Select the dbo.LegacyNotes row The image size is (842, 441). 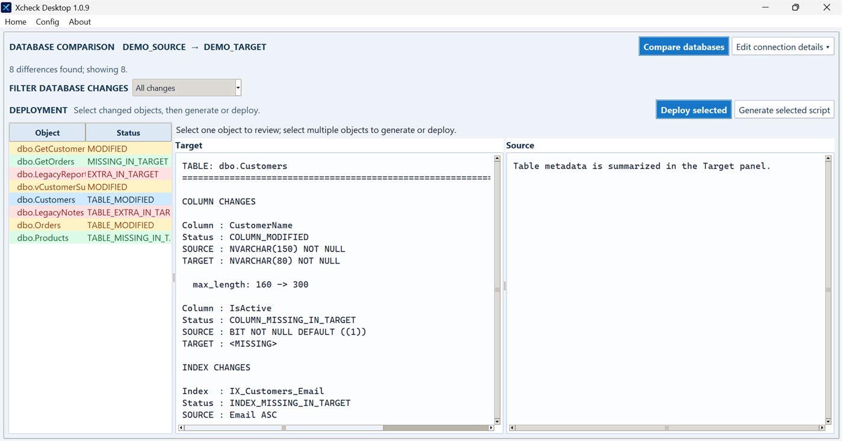coord(90,212)
